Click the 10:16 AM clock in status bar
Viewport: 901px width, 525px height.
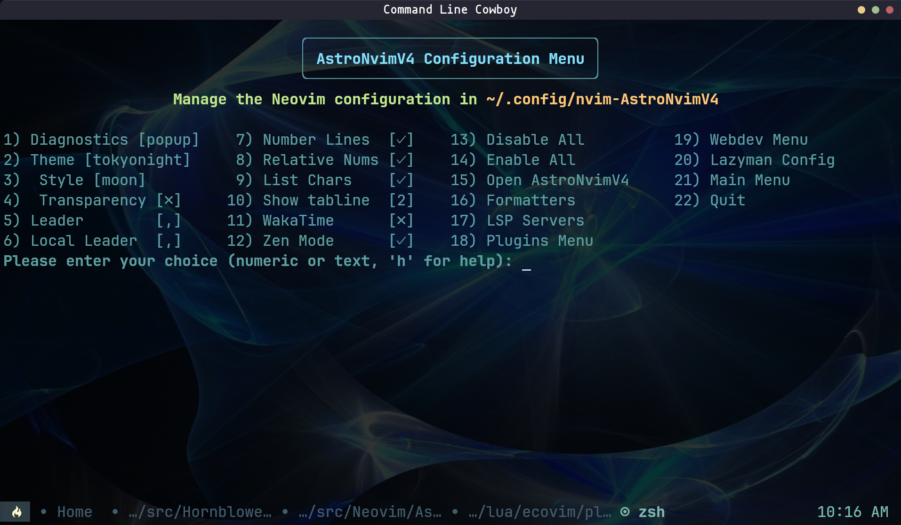(x=853, y=512)
